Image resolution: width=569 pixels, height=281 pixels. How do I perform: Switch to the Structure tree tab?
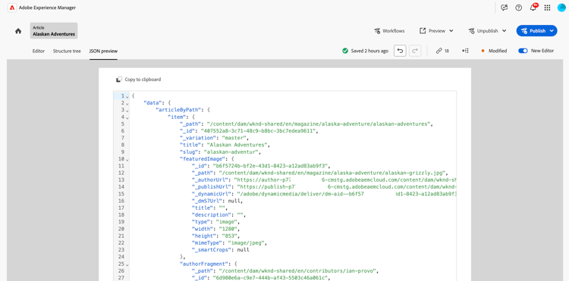(x=67, y=51)
